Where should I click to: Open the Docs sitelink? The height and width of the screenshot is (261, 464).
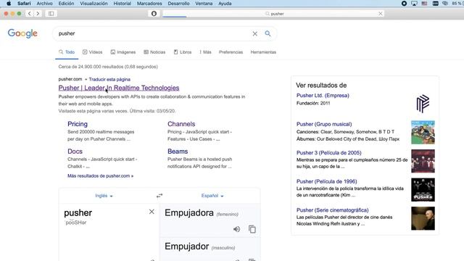pyautogui.click(x=75, y=152)
